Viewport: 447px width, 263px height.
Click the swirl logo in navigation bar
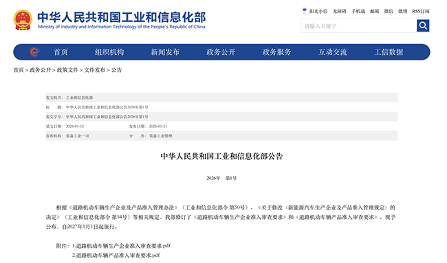click(34, 52)
